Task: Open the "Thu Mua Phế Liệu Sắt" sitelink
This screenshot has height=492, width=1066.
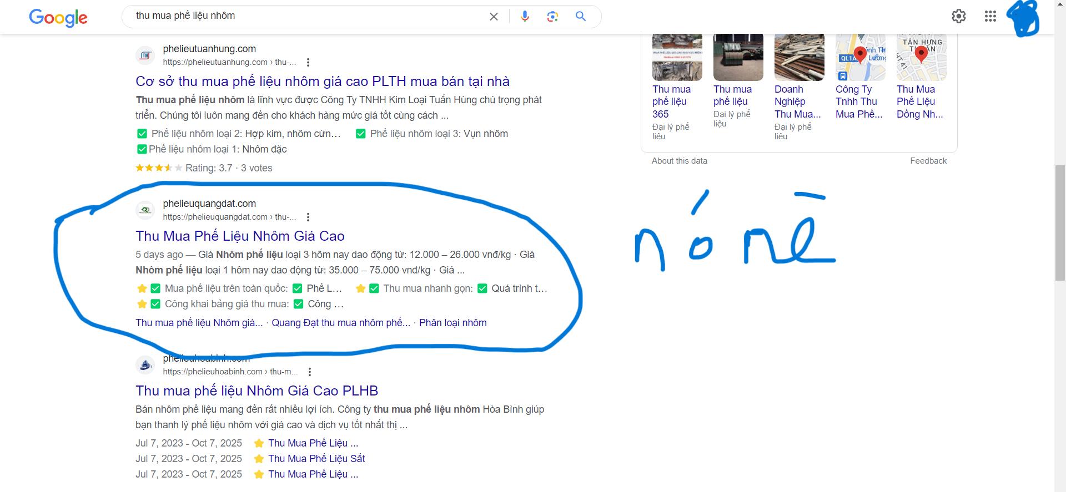Action: [x=316, y=459]
